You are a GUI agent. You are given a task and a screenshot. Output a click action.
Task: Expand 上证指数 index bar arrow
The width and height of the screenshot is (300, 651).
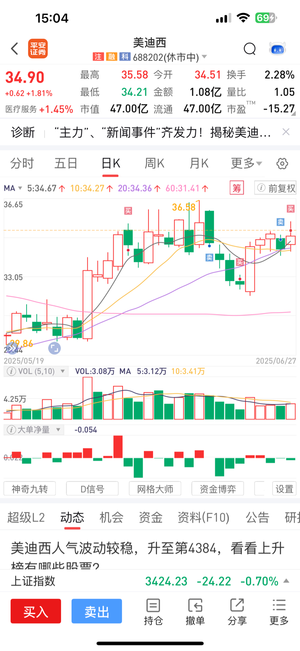tap(286, 580)
